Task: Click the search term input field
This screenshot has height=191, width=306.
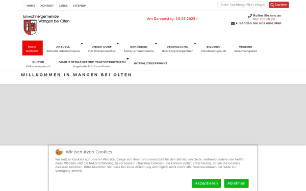Action: (243, 5)
